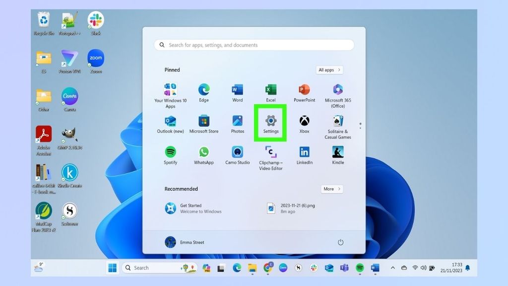Open Slack from the desktop
Image resolution: width=508 pixels, height=286 pixels.
[x=96, y=20]
